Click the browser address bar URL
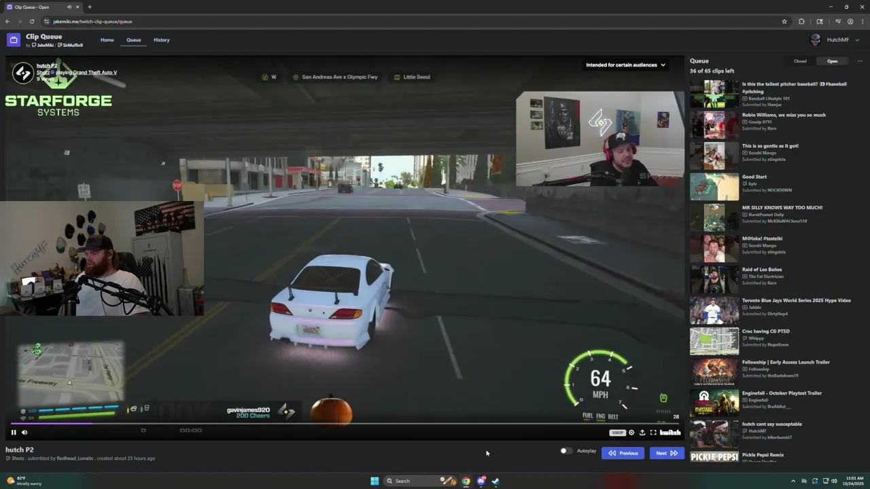Screen dimensions: 870x489 coord(92,22)
